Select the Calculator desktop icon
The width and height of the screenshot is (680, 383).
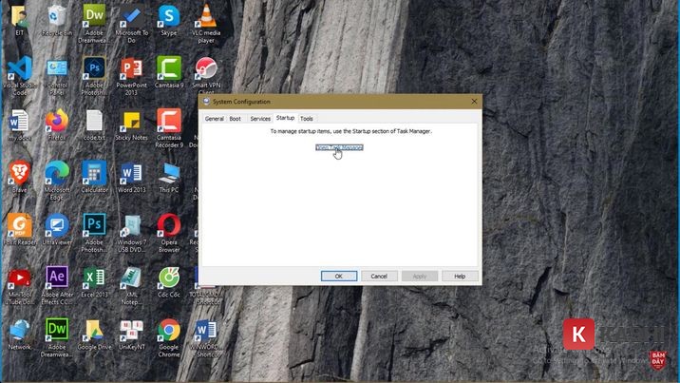(94, 177)
